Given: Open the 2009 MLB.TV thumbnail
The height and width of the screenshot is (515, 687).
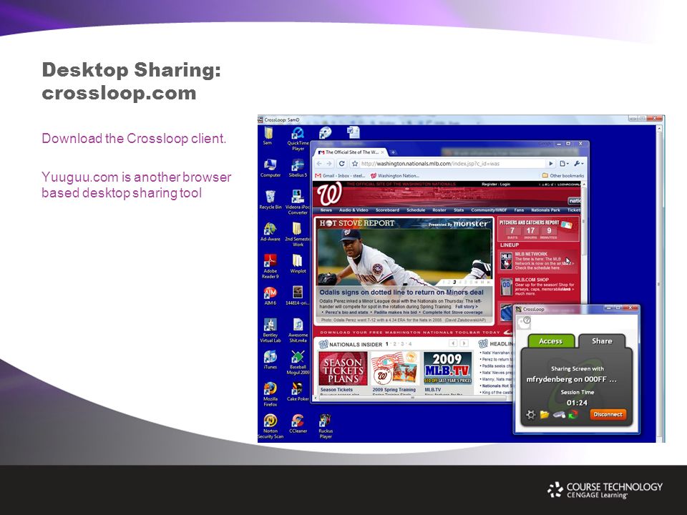Looking at the screenshot, I should coord(447,368).
